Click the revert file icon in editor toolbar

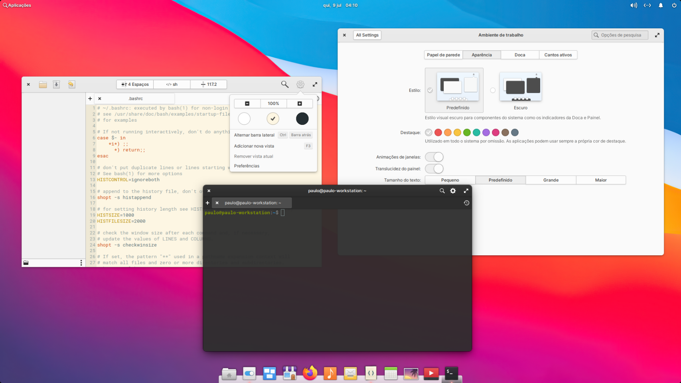(x=71, y=85)
